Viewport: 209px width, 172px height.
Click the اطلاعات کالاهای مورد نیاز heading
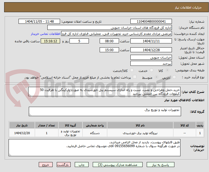point(184,100)
